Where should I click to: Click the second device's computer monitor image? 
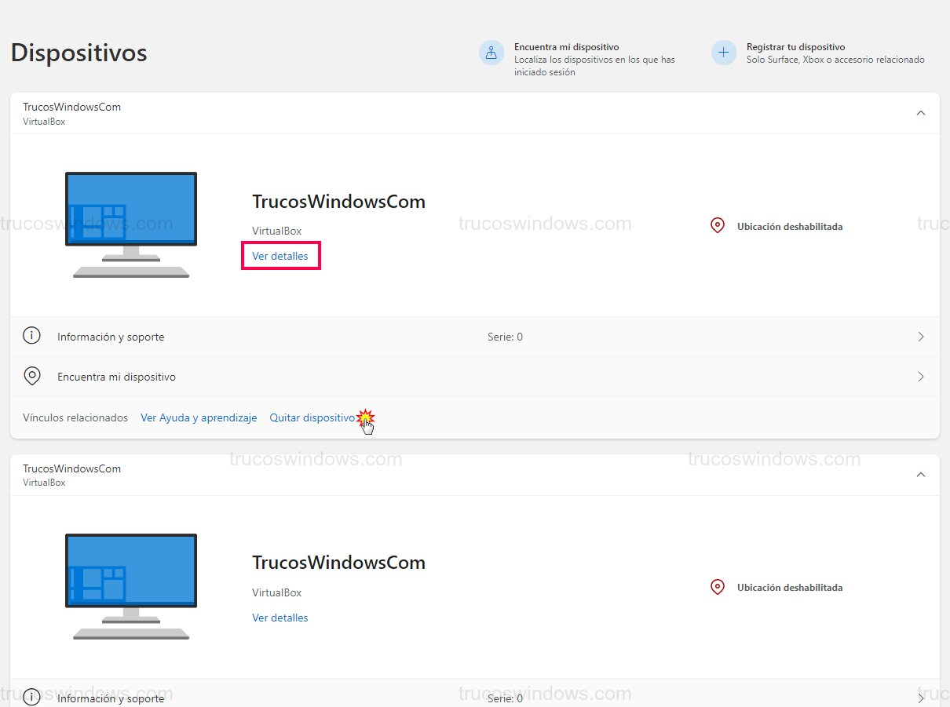click(x=131, y=586)
